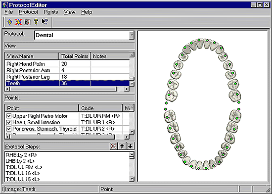Toggle the Heart, Small Intestine checkbox
Screen dimensions: 272x194
[x=9, y=122]
